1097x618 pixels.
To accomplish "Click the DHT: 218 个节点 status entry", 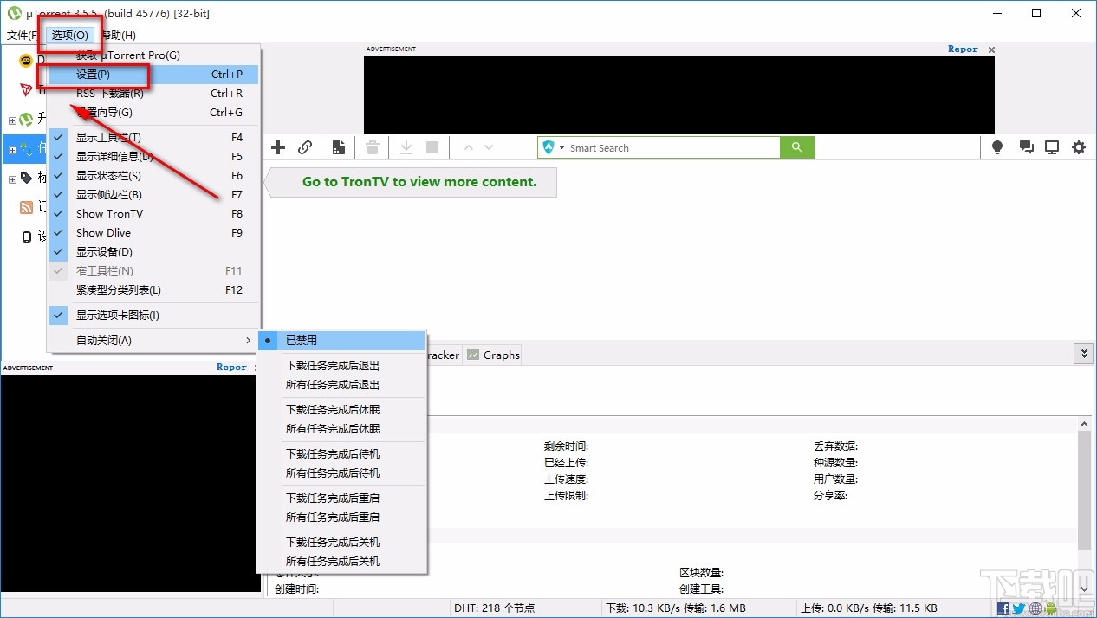I will 494,608.
